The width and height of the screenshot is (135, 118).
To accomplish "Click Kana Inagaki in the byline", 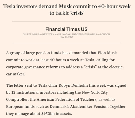I will click(63, 34).
